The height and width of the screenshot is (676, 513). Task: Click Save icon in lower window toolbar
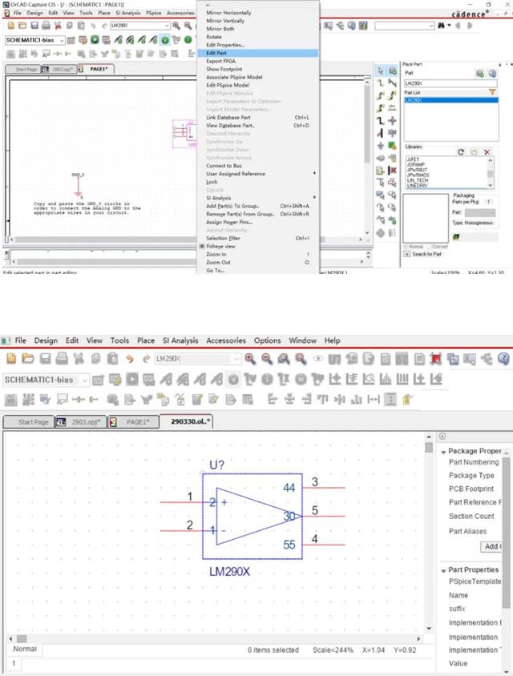(x=46, y=358)
